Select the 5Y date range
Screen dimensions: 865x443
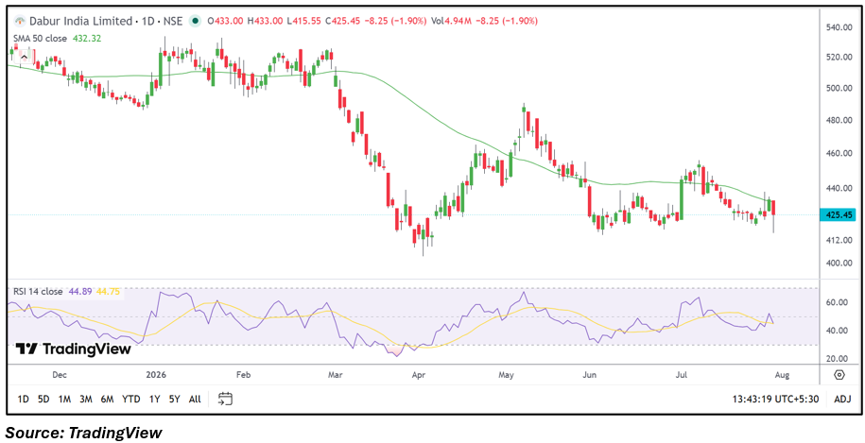[174, 399]
